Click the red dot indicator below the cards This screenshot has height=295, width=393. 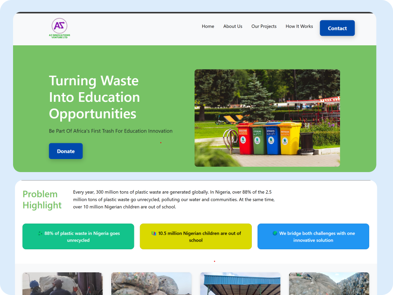click(214, 261)
